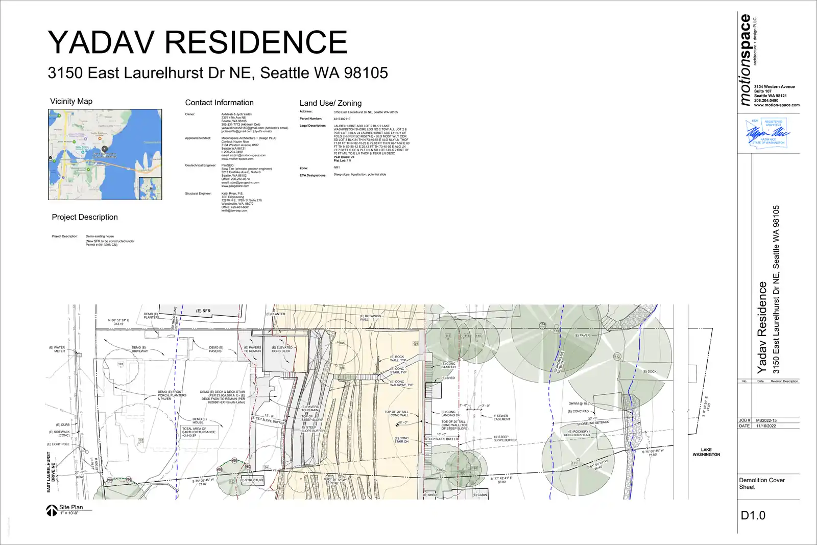Image resolution: width=817 pixels, height=545 pixels.
Task: Click (E) ROCKERY / CONC BULKHEAD label
Action: 578,433
